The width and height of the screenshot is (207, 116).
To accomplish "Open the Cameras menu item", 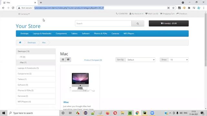I will coord(115,34).
